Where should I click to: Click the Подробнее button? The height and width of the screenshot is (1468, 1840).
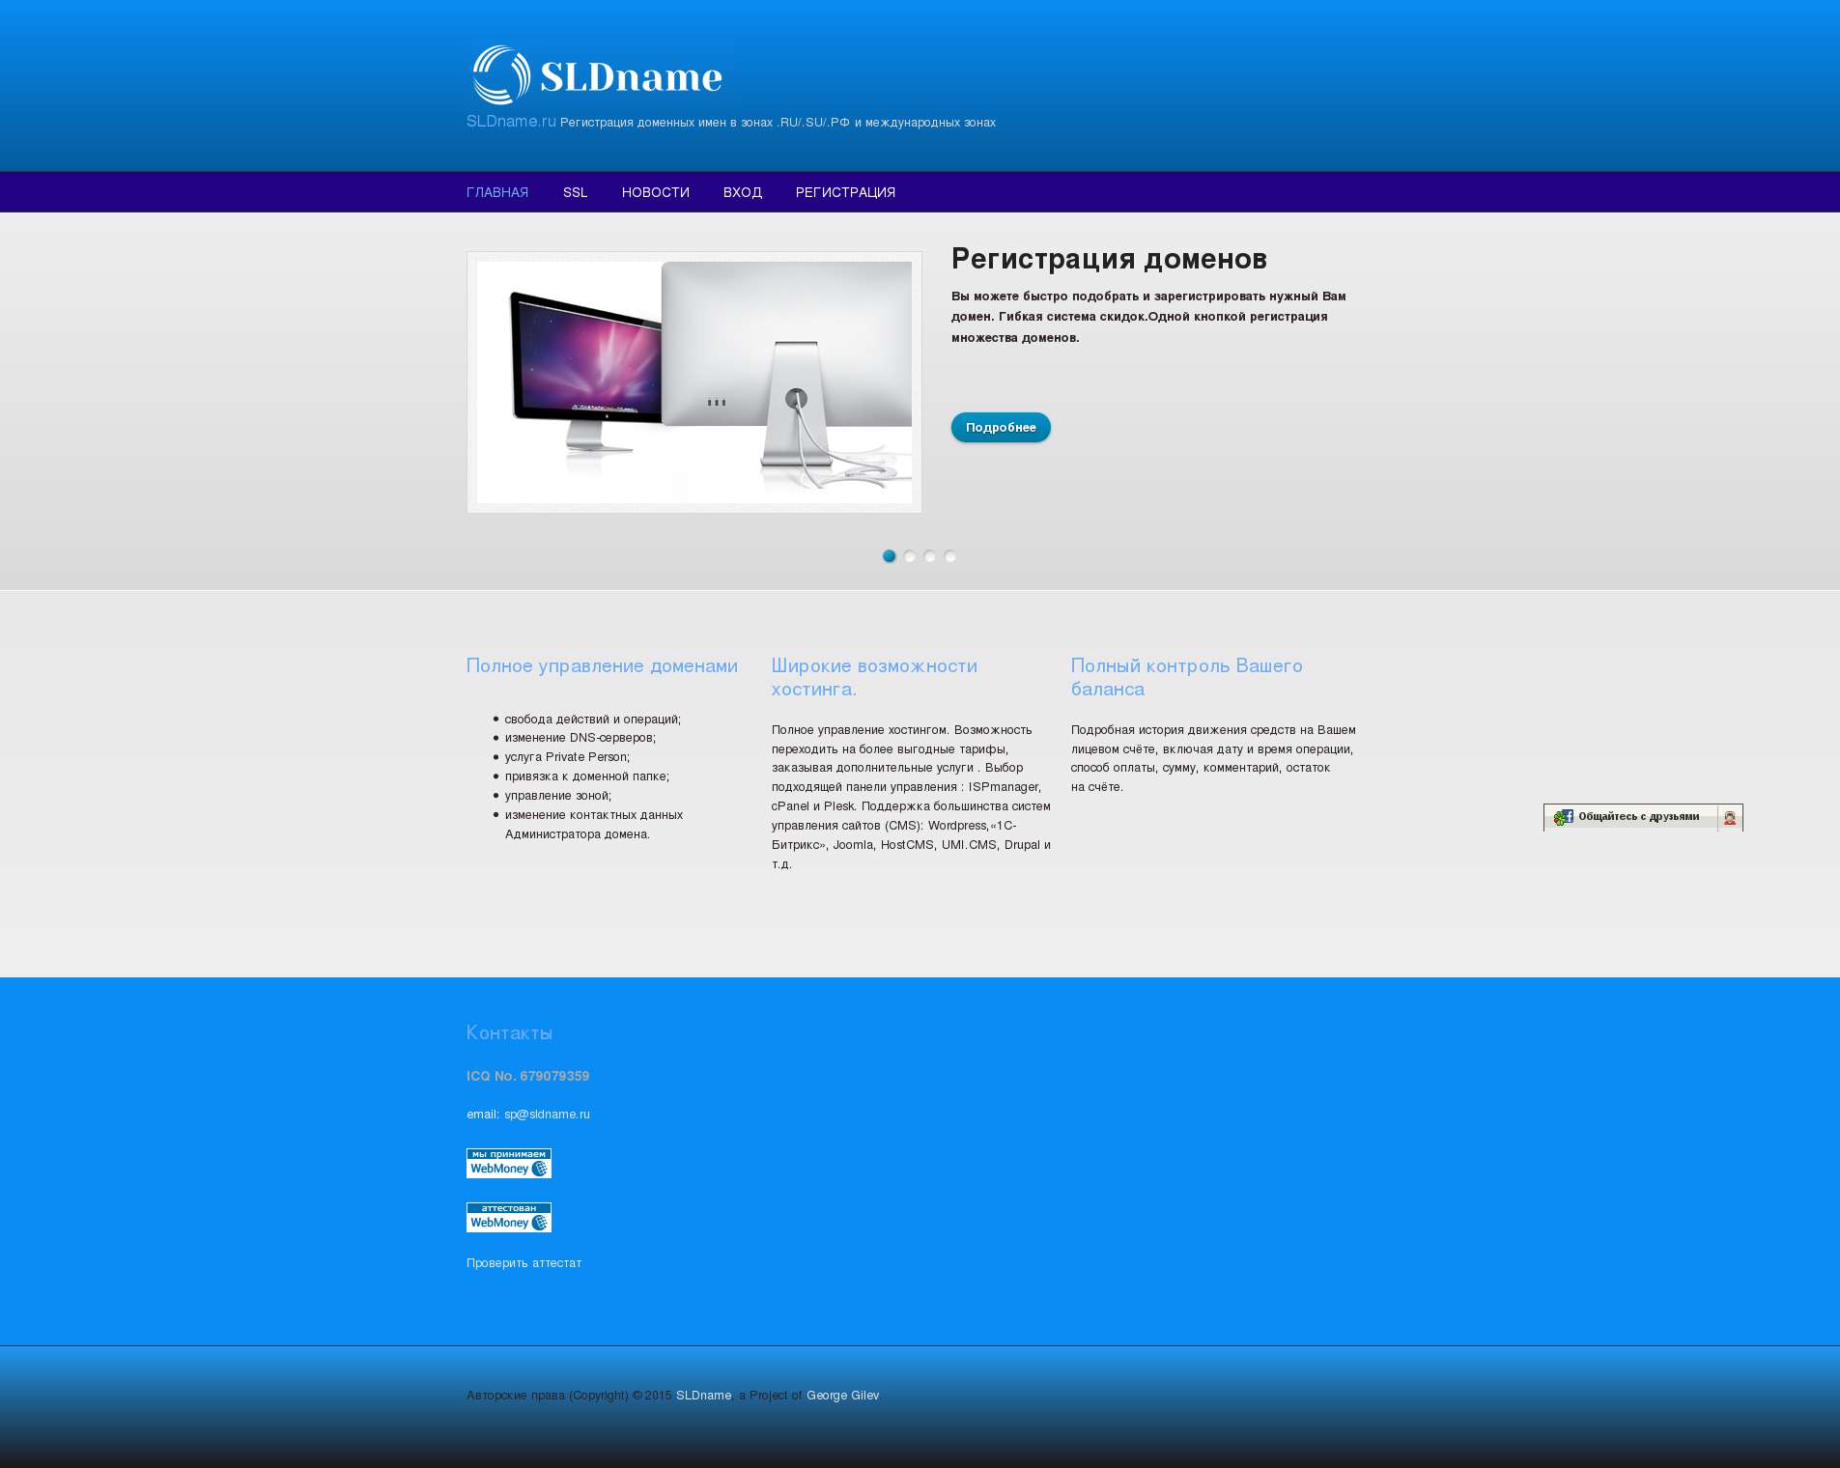[x=1001, y=427]
